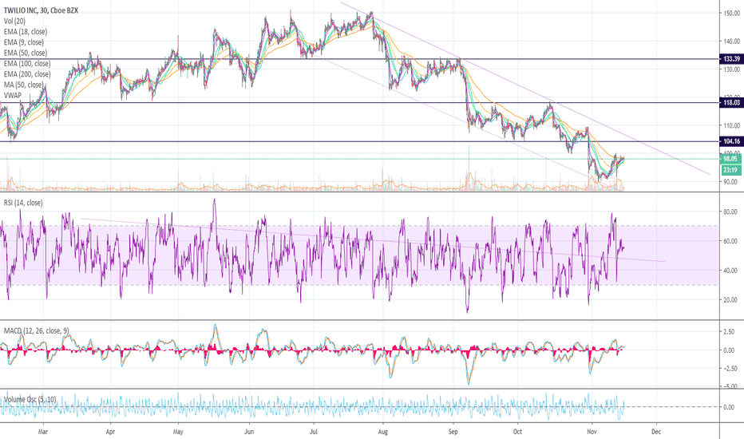The image size is (744, 439).
Task: Click the RSI 80.00 axis label
Action: (x=730, y=212)
